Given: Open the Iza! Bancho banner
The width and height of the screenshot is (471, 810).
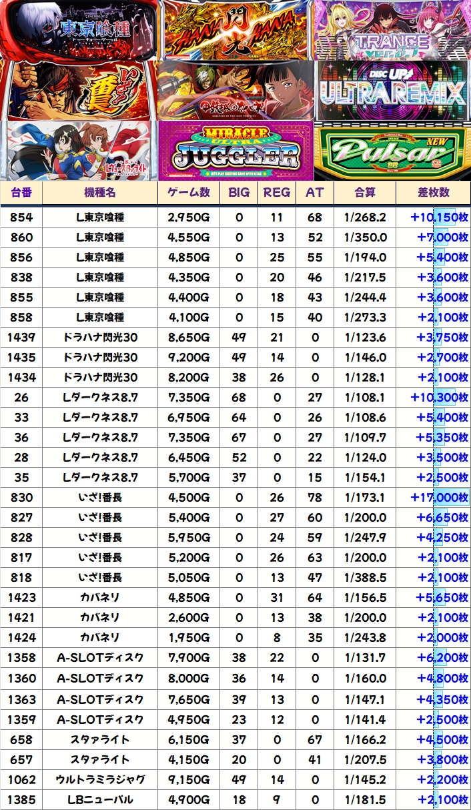Looking at the screenshot, I should point(79,90).
